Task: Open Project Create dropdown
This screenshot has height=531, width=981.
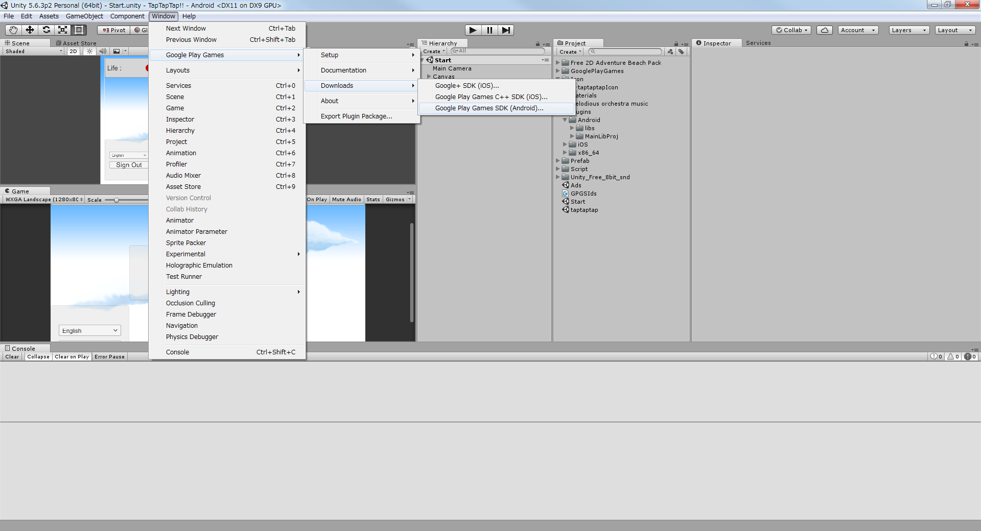Action: (x=570, y=52)
